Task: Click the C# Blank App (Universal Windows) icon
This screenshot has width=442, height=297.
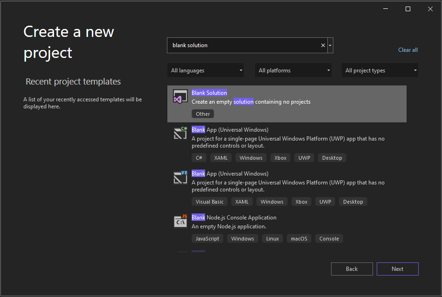Action: [180, 133]
